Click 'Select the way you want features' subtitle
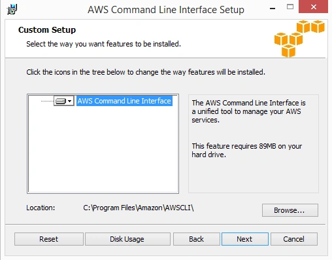This screenshot has width=332, height=260. point(103,44)
